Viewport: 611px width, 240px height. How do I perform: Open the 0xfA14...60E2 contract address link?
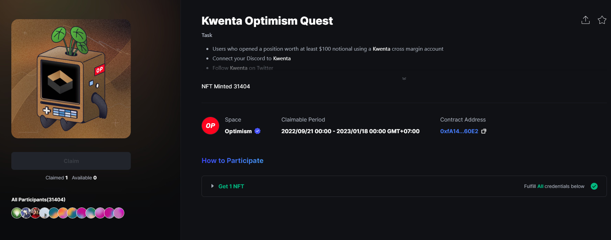click(459, 131)
